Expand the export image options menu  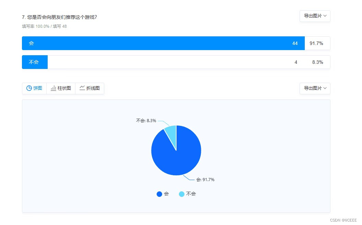click(x=315, y=16)
